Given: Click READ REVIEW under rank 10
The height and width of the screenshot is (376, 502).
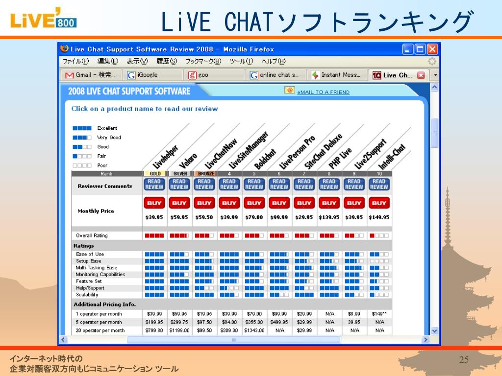Looking at the screenshot, I should pyautogui.click(x=379, y=184).
